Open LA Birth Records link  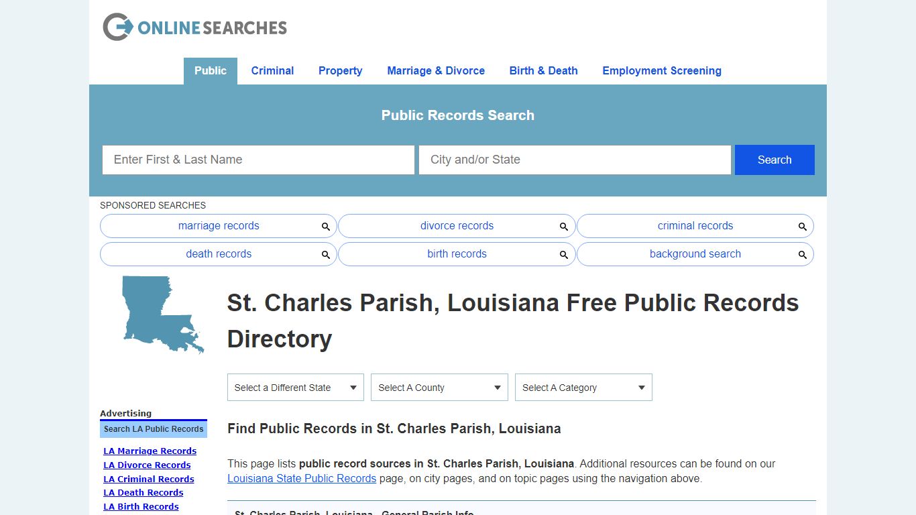click(x=141, y=507)
